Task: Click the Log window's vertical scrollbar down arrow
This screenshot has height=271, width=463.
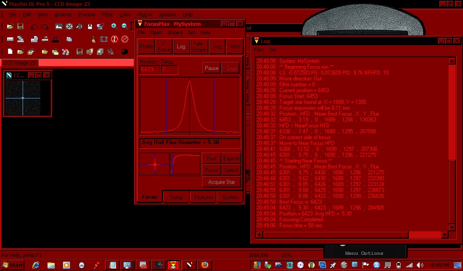Action: pyautogui.click(x=452, y=227)
